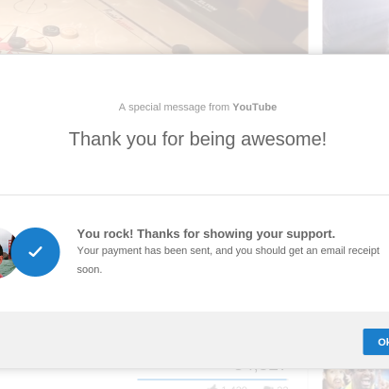Click the dimmed sidebar thumbnail at top right
Viewport: 389px width, 389px height.
tap(356, 26)
